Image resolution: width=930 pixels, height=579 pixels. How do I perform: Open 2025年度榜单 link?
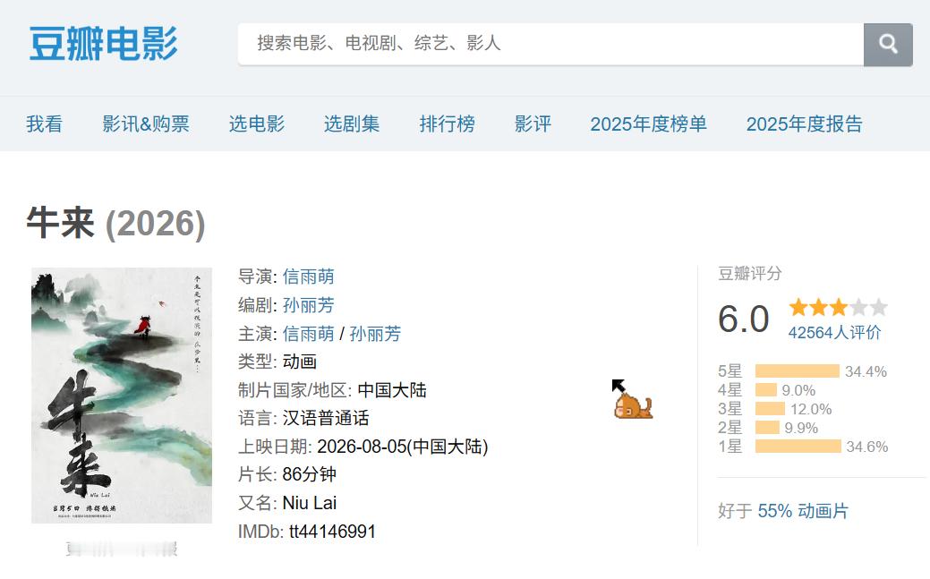point(648,124)
